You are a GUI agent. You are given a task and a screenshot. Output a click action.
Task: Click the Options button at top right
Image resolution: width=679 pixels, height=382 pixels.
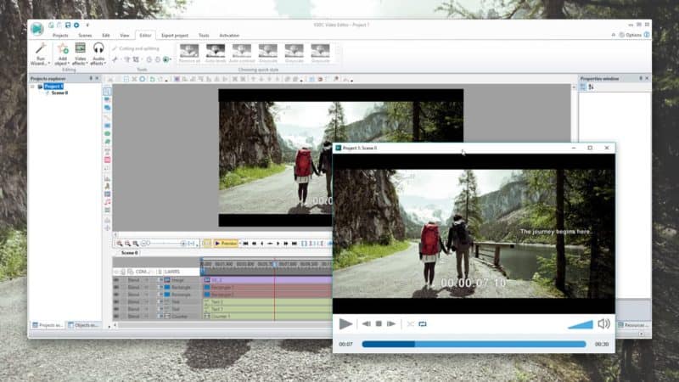[631, 35]
